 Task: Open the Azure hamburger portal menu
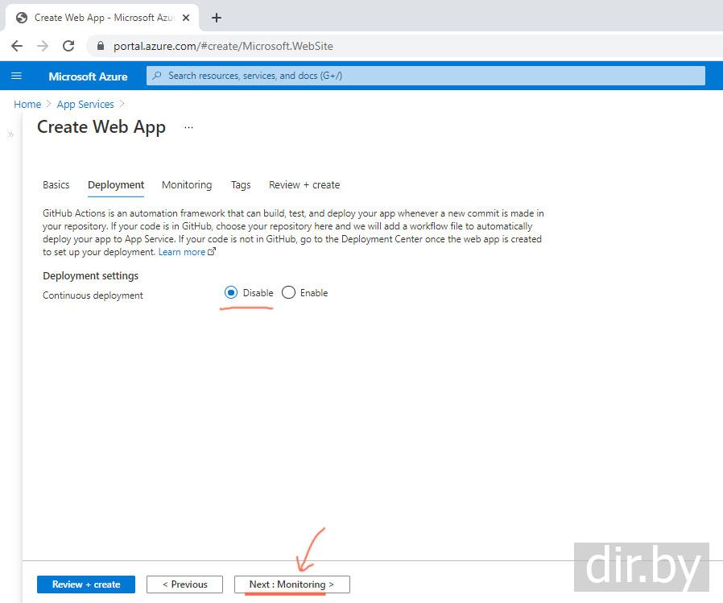pyautogui.click(x=16, y=76)
